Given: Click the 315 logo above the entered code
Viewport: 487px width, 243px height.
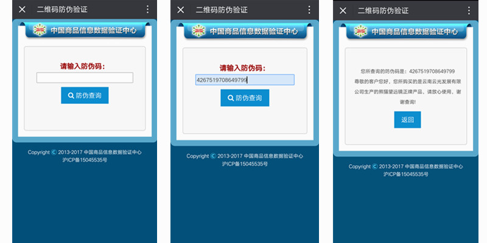Looking at the screenshot, I should 198,31.
